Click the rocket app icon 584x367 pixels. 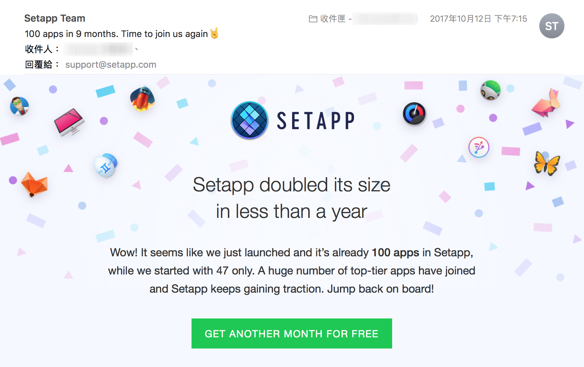142,98
